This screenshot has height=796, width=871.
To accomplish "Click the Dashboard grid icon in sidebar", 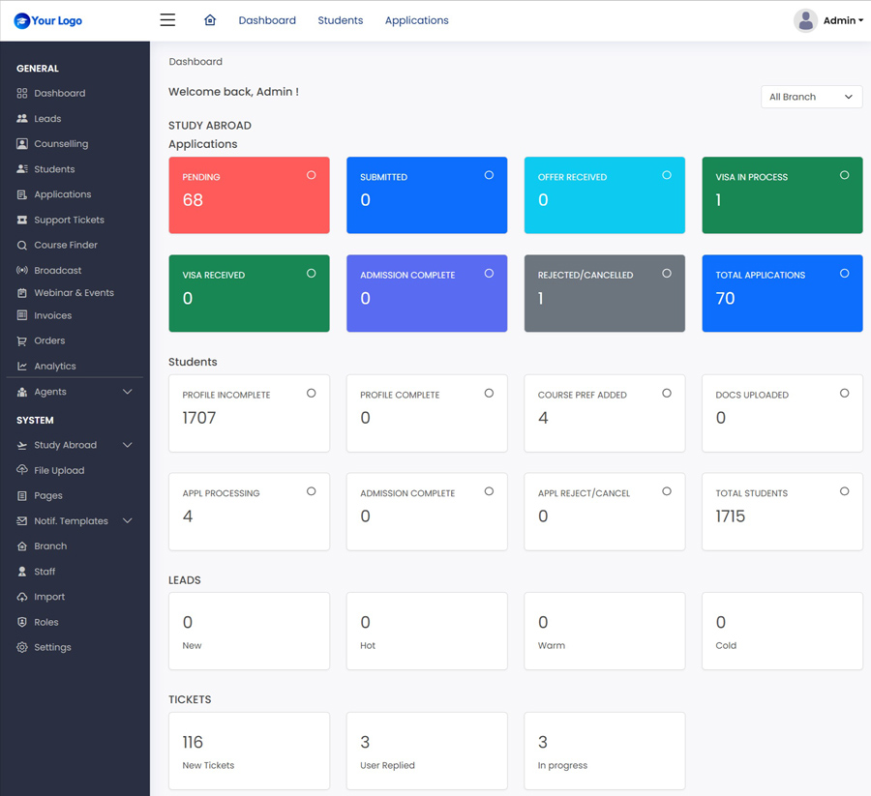I will [x=21, y=93].
